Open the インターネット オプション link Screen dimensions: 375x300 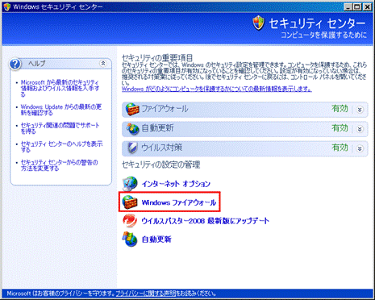click(176, 184)
